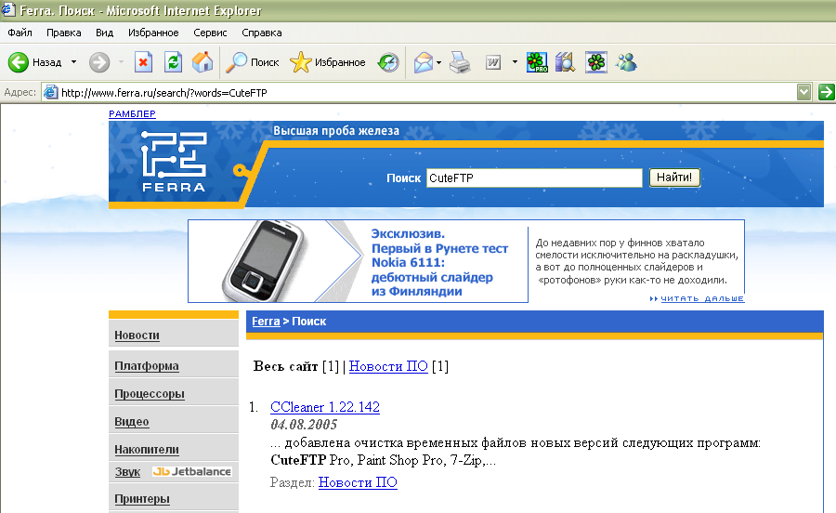Filter results by Новости ПО link at top
This screenshot has width=836, height=513.
(x=388, y=366)
